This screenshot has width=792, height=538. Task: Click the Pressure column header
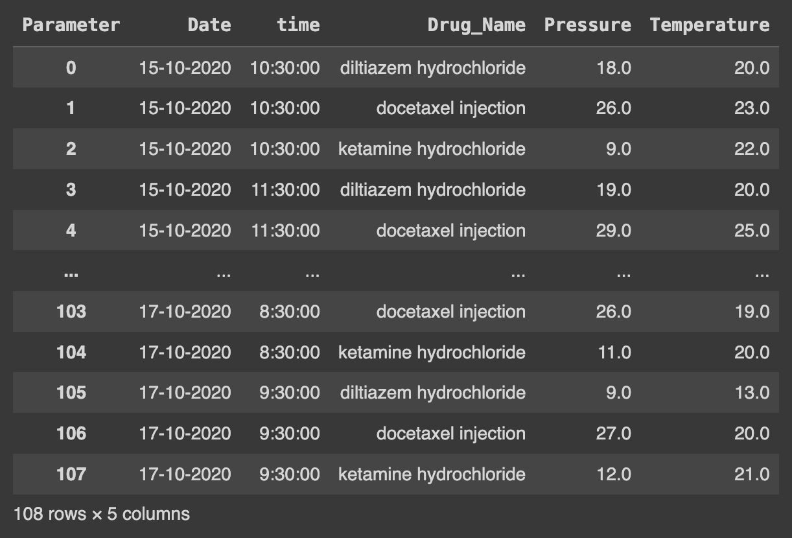pyautogui.click(x=587, y=25)
